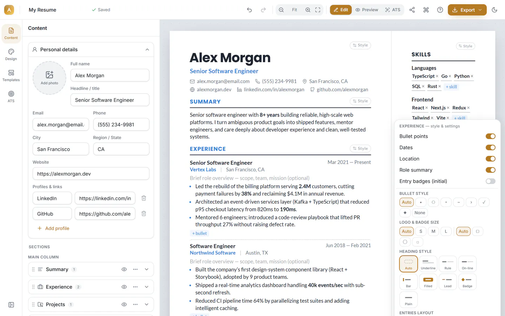The height and width of the screenshot is (316, 505).
Task: Select the diamond bullet style
Action: pyautogui.click(x=405, y=213)
